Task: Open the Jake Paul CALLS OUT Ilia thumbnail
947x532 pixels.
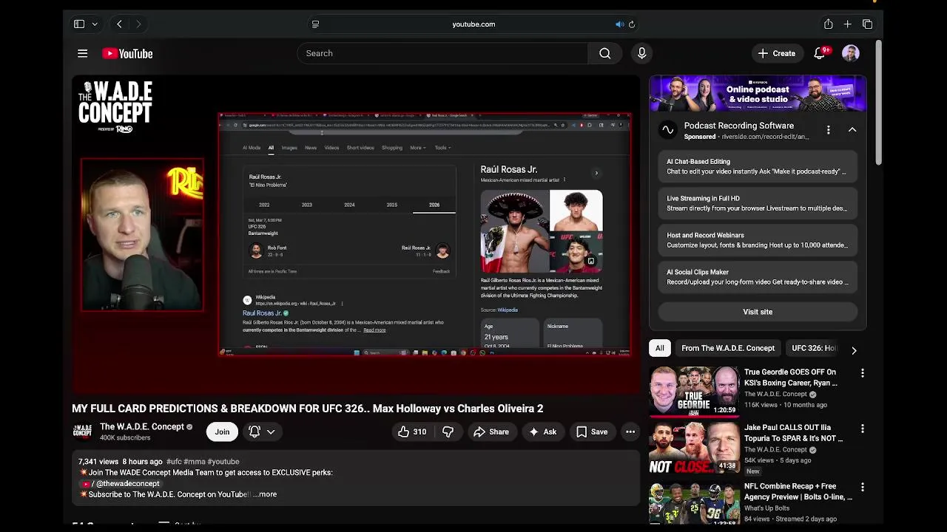Action: [x=694, y=447]
